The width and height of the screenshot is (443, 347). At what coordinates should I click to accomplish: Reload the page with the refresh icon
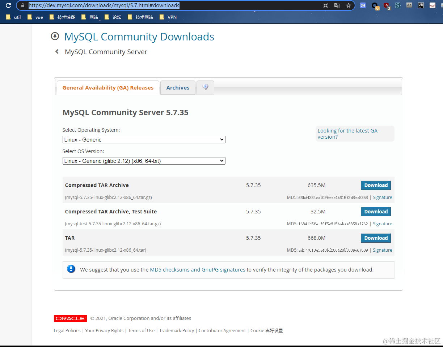pyautogui.click(x=8, y=5)
